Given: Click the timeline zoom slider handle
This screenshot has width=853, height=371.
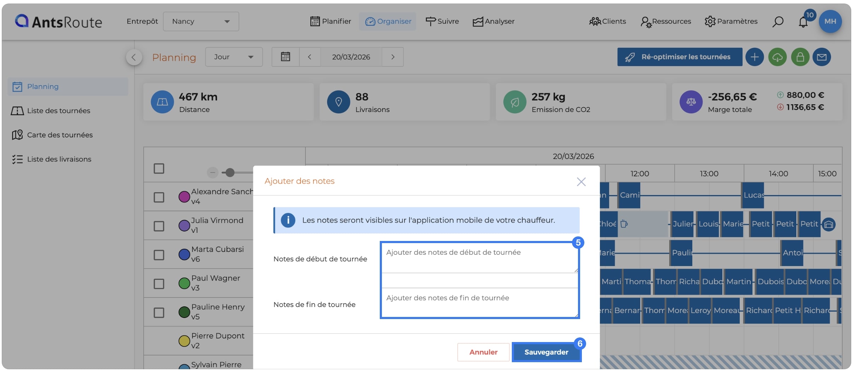Looking at the screenshot, I should (x=230, y=172).
